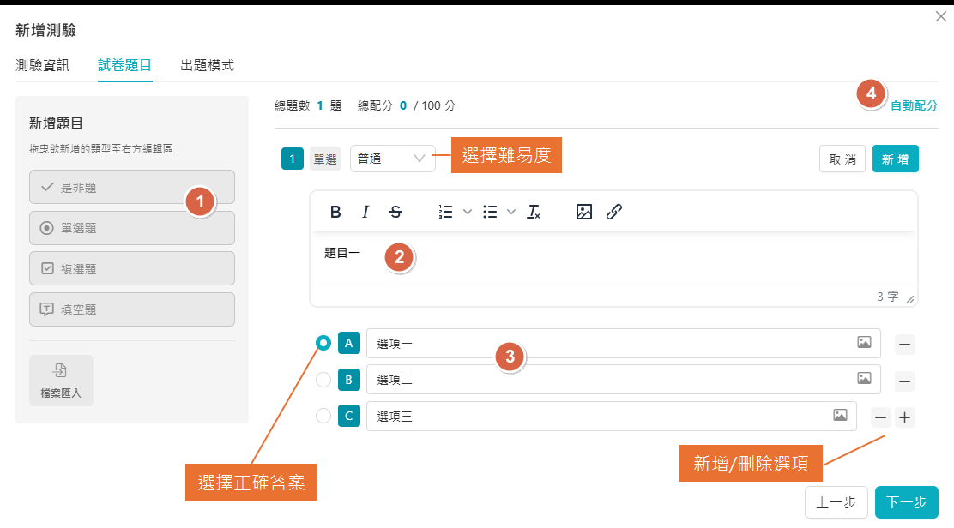This screenshot has width=954, height=528.
Task: Switch to the 出題模式 tab
Action: (207, 65)
